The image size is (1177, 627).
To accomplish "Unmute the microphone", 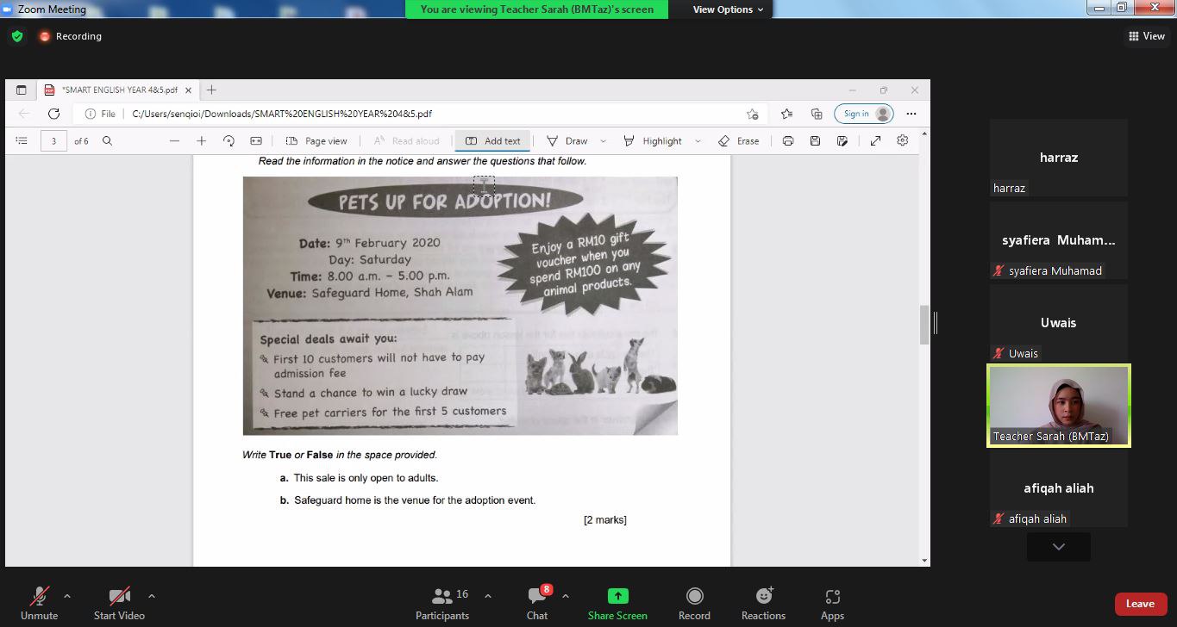I will [39, 603].
